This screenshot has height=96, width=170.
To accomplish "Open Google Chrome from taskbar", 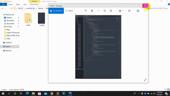I will coord(52,94).
